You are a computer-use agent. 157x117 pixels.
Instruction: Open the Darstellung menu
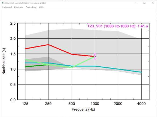pyautogui.click(x=31, y=8)
